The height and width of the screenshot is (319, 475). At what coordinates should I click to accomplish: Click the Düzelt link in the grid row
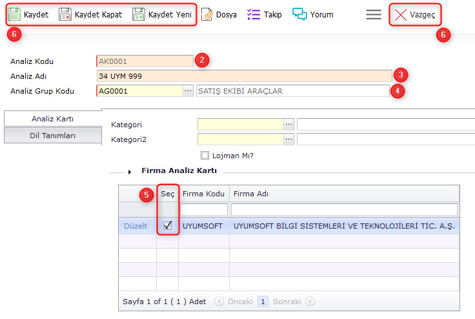pos(136,226)
